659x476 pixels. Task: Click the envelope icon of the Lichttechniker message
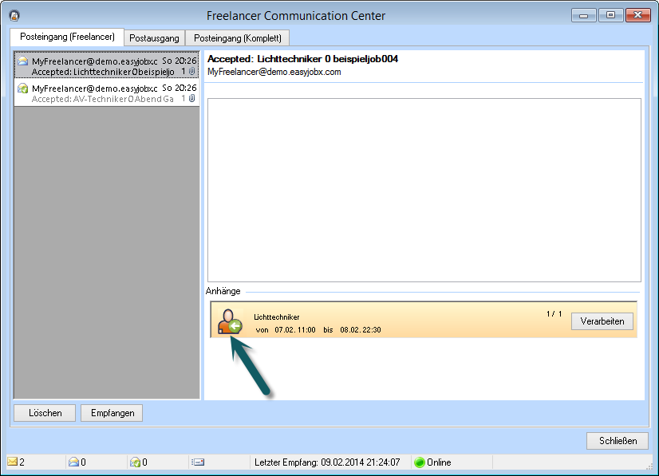tap(23, 61)
